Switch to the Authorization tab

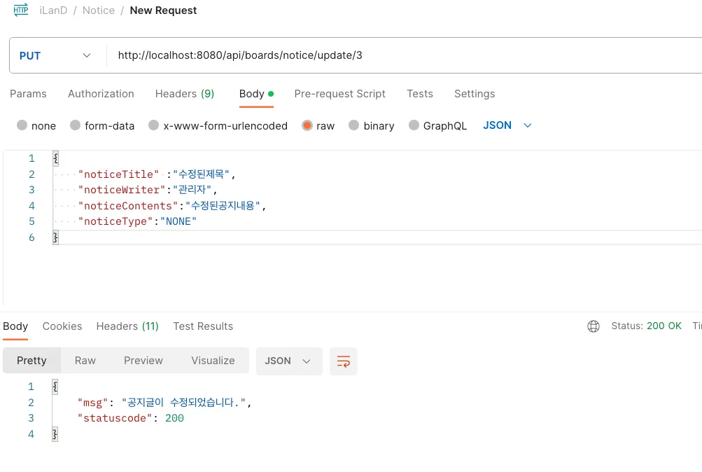pos(101,94)
